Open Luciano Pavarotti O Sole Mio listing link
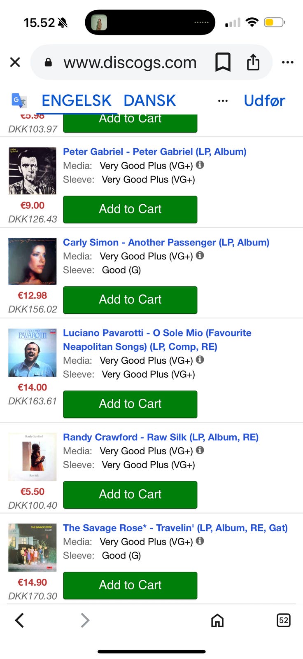Viewport: 303px width, 659px height. pyautogui.click(x=157, y=339)
